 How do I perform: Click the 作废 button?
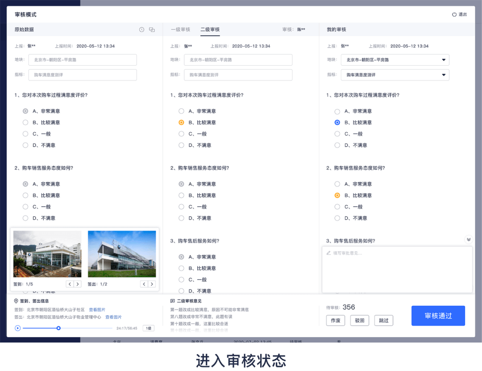[335, 321]
